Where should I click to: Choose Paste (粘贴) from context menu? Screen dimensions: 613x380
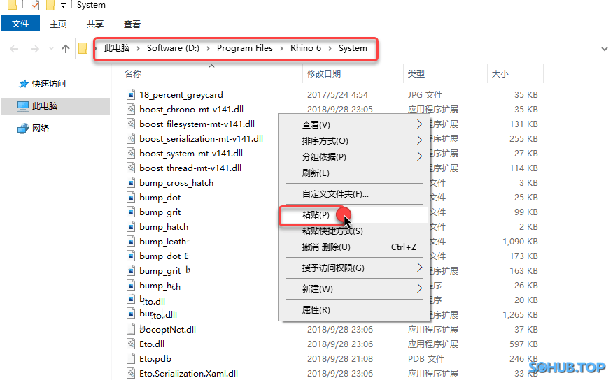pyautogui.click(x=316, y=215)
